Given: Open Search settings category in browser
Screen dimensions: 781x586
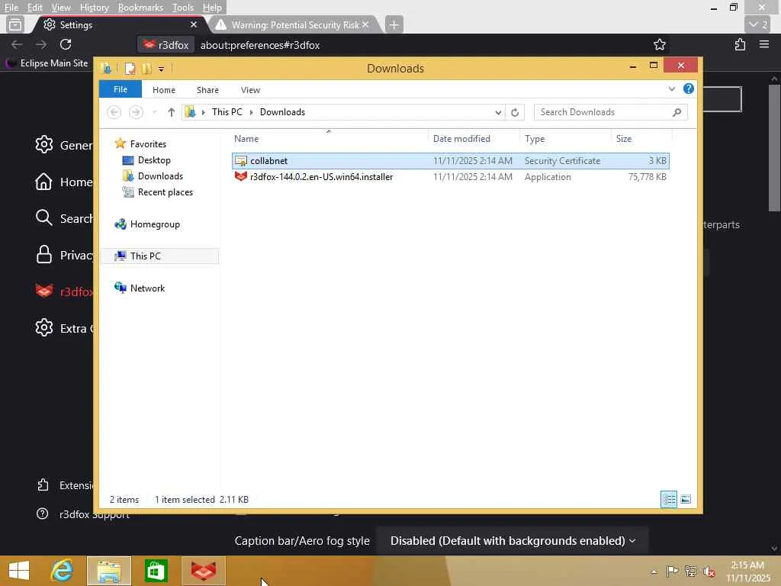Looking at the screenshot, I should click(64, 218).
